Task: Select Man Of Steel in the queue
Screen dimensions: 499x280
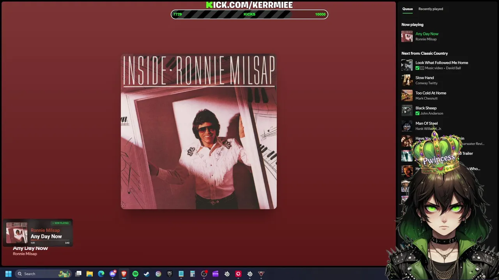Action: pyautogui.click(x=426, y=123)
